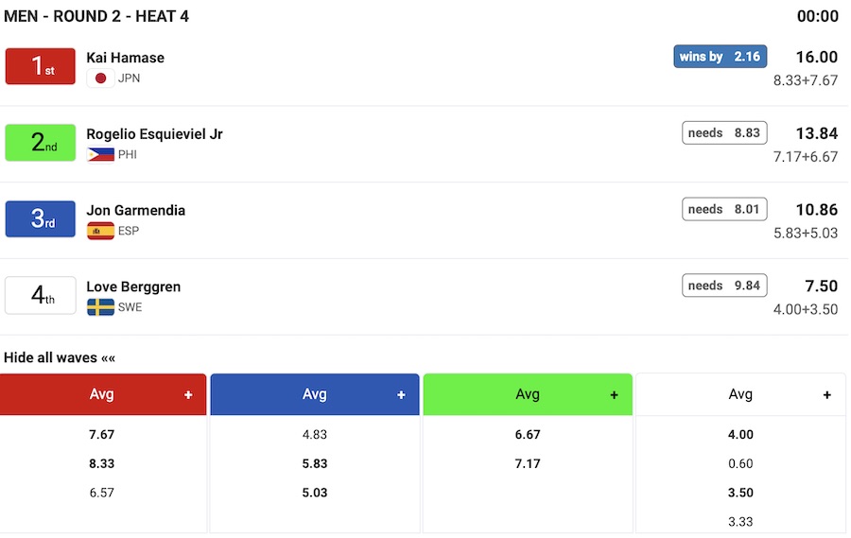Select the red 1st place badge
The image size is (851, 538).
coord(41,66)
